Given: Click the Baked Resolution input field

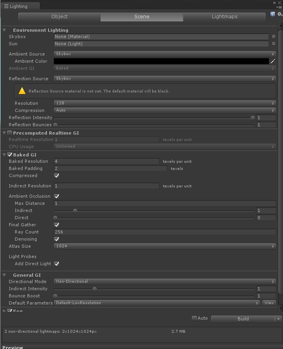Looking at the screenshot, I should tap(106, 161).
